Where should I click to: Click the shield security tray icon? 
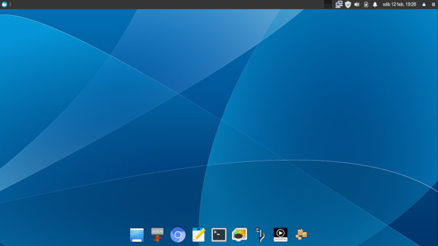tap(348, 4)
